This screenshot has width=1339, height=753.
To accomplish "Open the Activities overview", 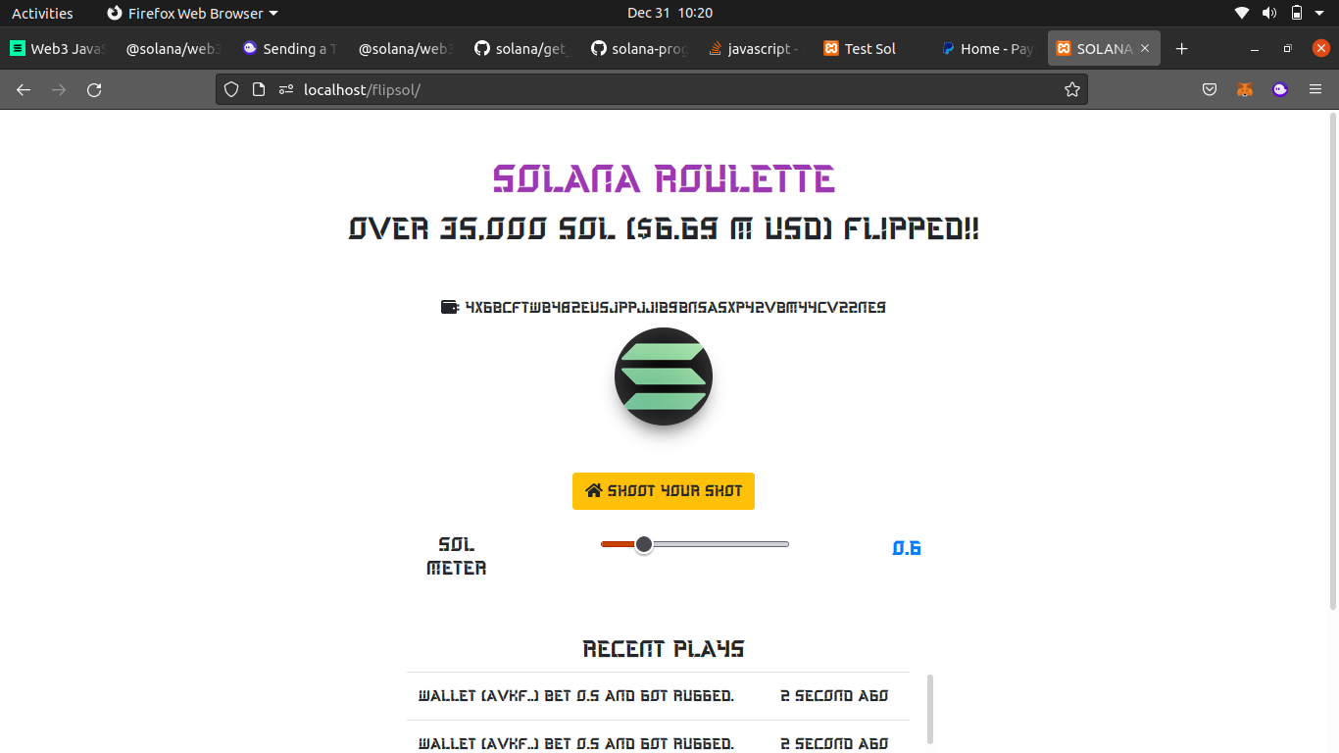I will point(42,13).
